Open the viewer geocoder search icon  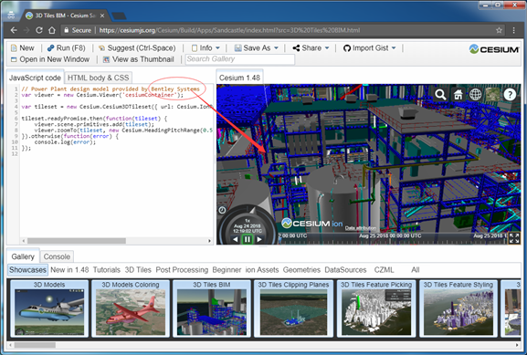[440, 95]
